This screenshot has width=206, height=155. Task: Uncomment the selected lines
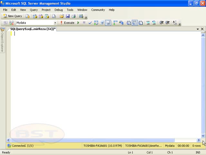pyautogui.click(x=154, y=23)
